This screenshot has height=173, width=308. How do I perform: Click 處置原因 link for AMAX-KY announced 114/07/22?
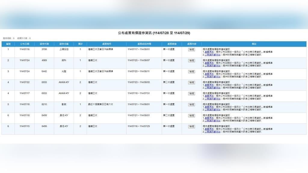(210, 85)
